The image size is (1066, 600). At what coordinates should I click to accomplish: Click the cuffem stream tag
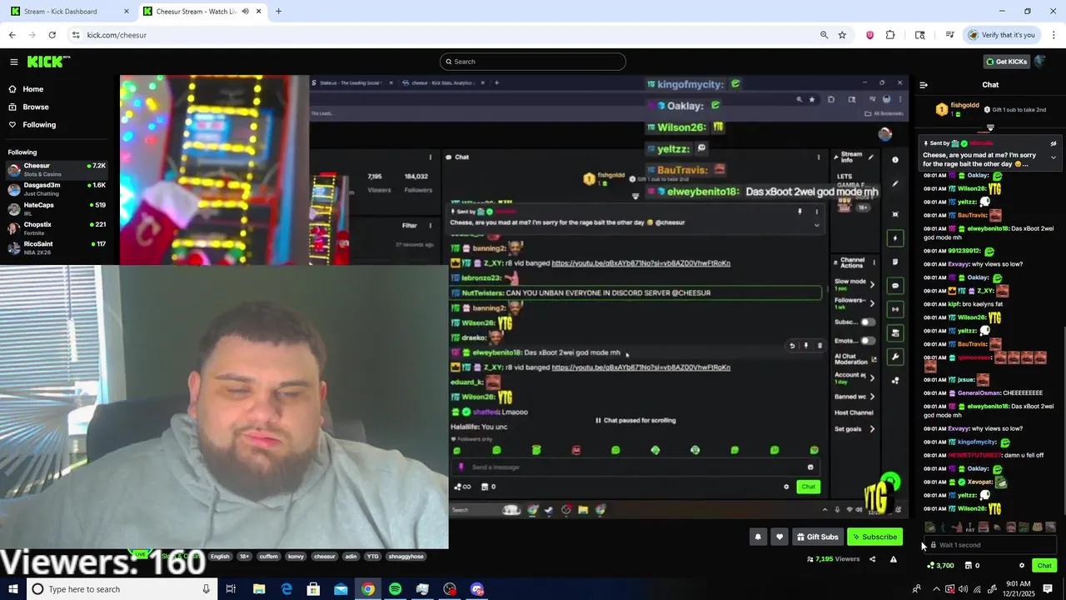pyautogui.click(x=268, y=557)
